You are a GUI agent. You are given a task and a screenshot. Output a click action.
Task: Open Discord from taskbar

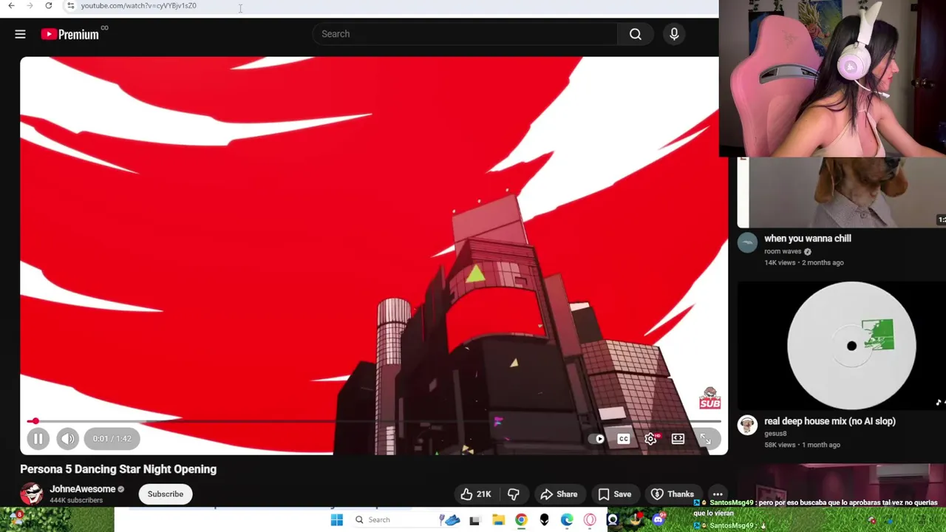[x=659, y=520]
